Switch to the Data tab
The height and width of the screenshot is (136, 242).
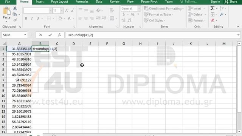[x=99, y=2]
